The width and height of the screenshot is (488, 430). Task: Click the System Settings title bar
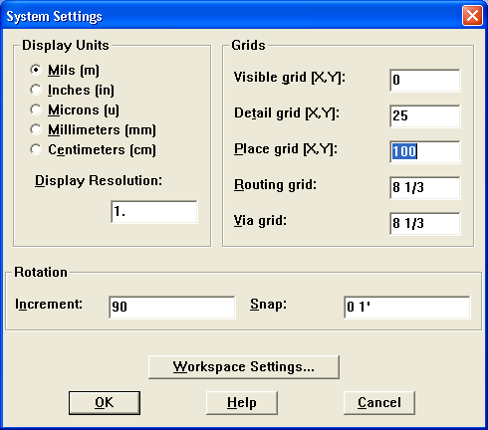coord(232,16)
